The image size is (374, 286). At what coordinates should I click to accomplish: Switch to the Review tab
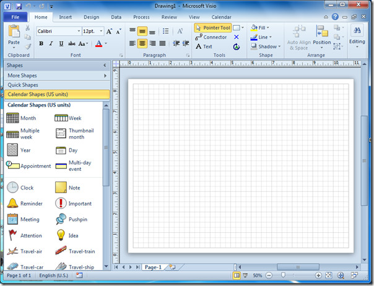point(169,17)
